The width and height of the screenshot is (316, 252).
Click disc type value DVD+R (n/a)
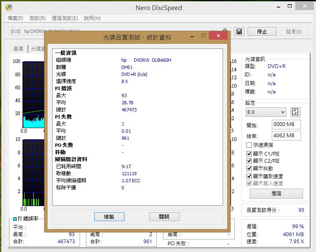[x=134, y=74]
